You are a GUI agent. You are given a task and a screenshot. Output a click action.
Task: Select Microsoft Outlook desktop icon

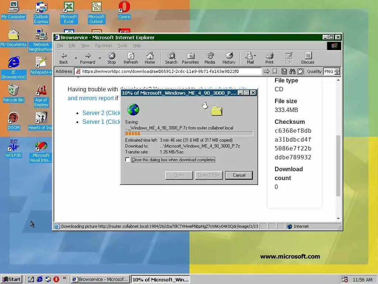tap(96, 13)
